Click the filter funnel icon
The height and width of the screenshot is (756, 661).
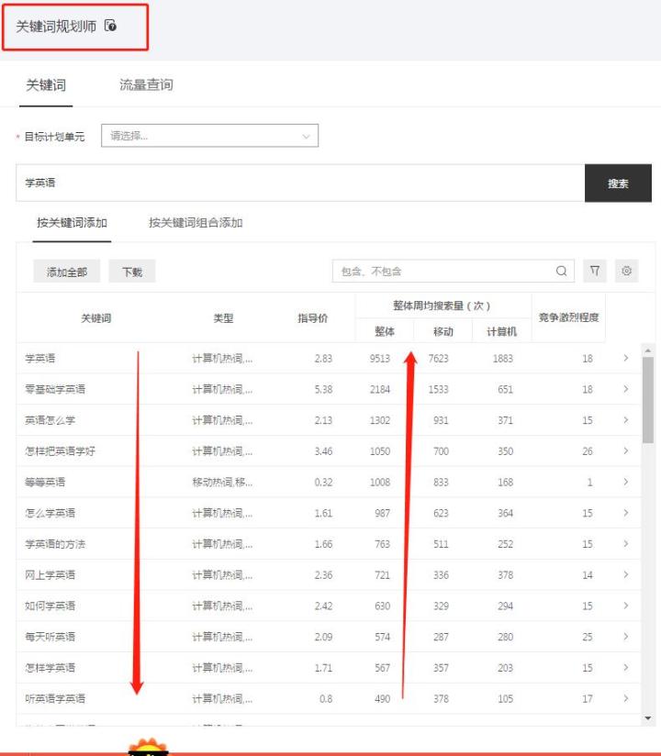594,271
